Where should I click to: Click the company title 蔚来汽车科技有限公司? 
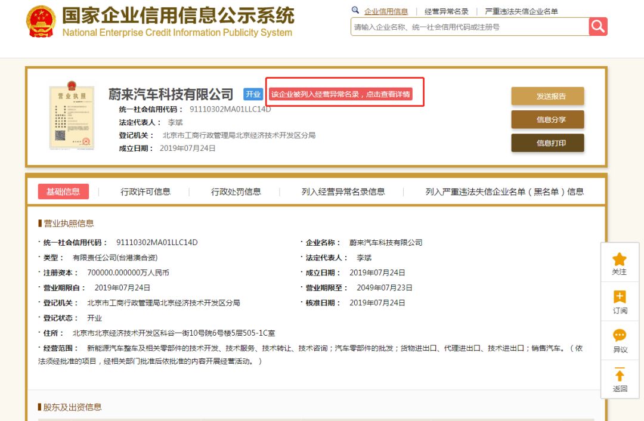pos(171,94)
